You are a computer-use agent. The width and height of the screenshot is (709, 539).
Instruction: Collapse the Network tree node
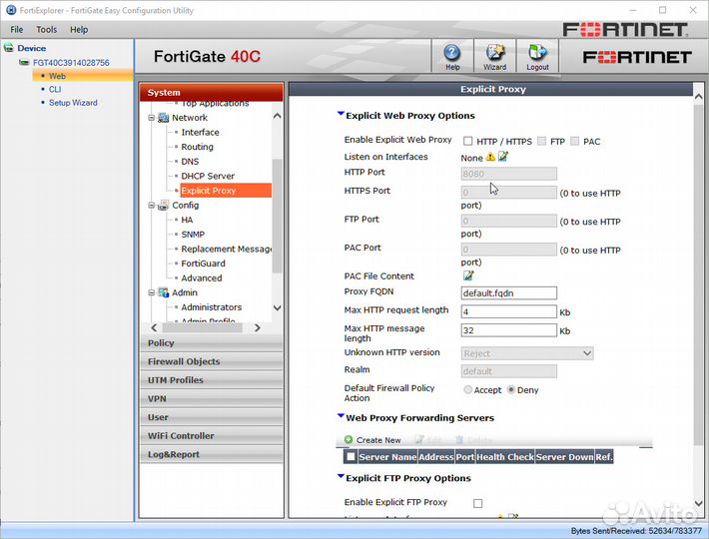152,118
